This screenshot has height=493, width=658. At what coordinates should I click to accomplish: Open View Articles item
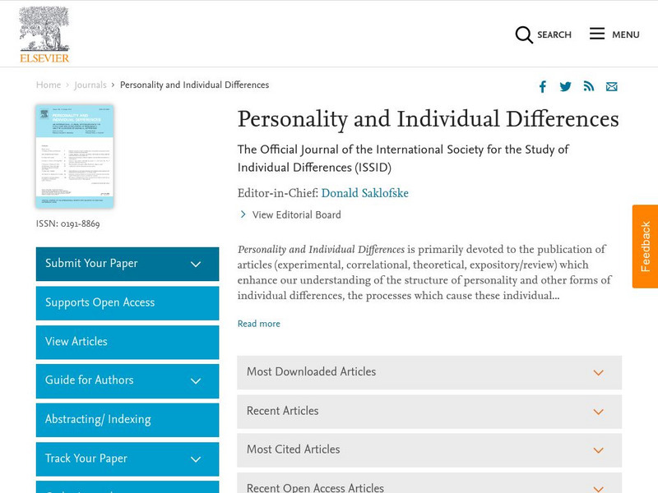[127, 342]
